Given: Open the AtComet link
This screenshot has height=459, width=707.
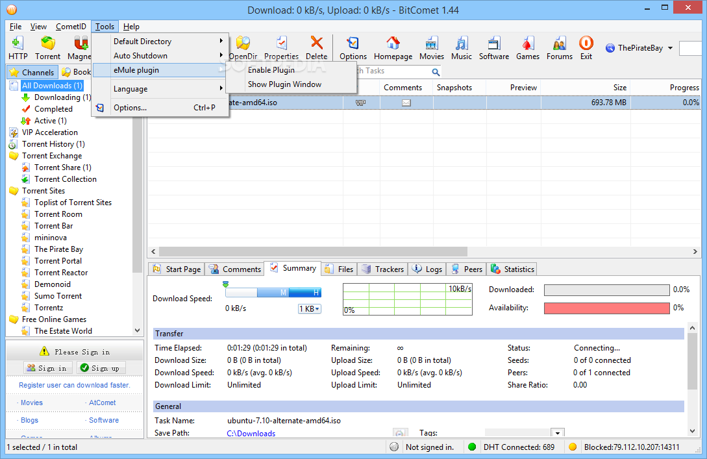Looking at the screenshot, I should (x=103, y=403).
